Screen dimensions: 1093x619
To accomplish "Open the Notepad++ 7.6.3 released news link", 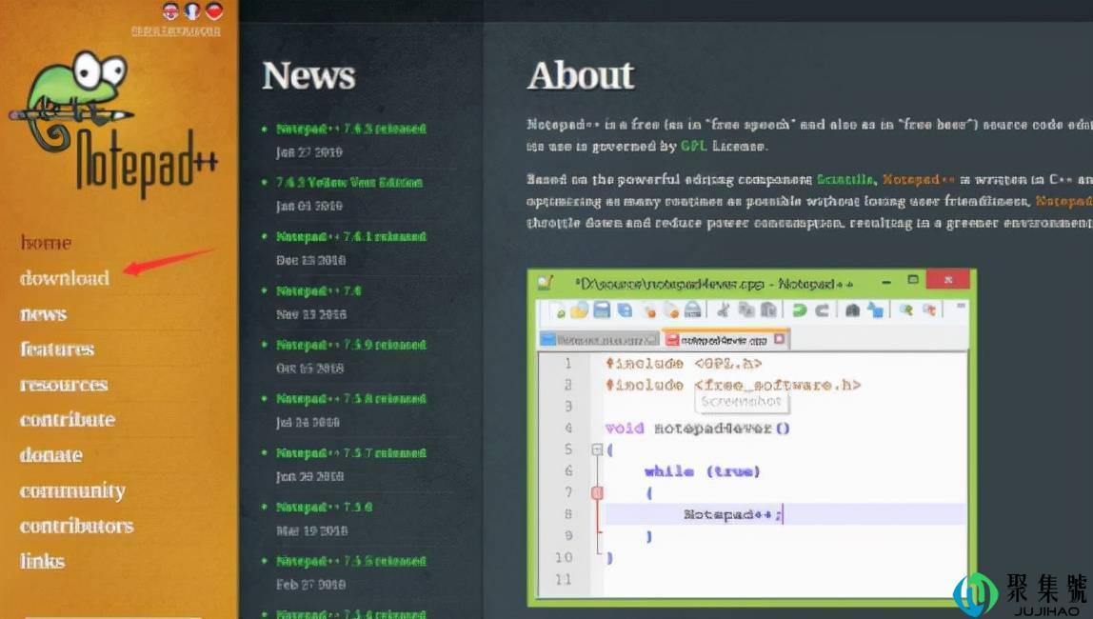I will point(350,129).
